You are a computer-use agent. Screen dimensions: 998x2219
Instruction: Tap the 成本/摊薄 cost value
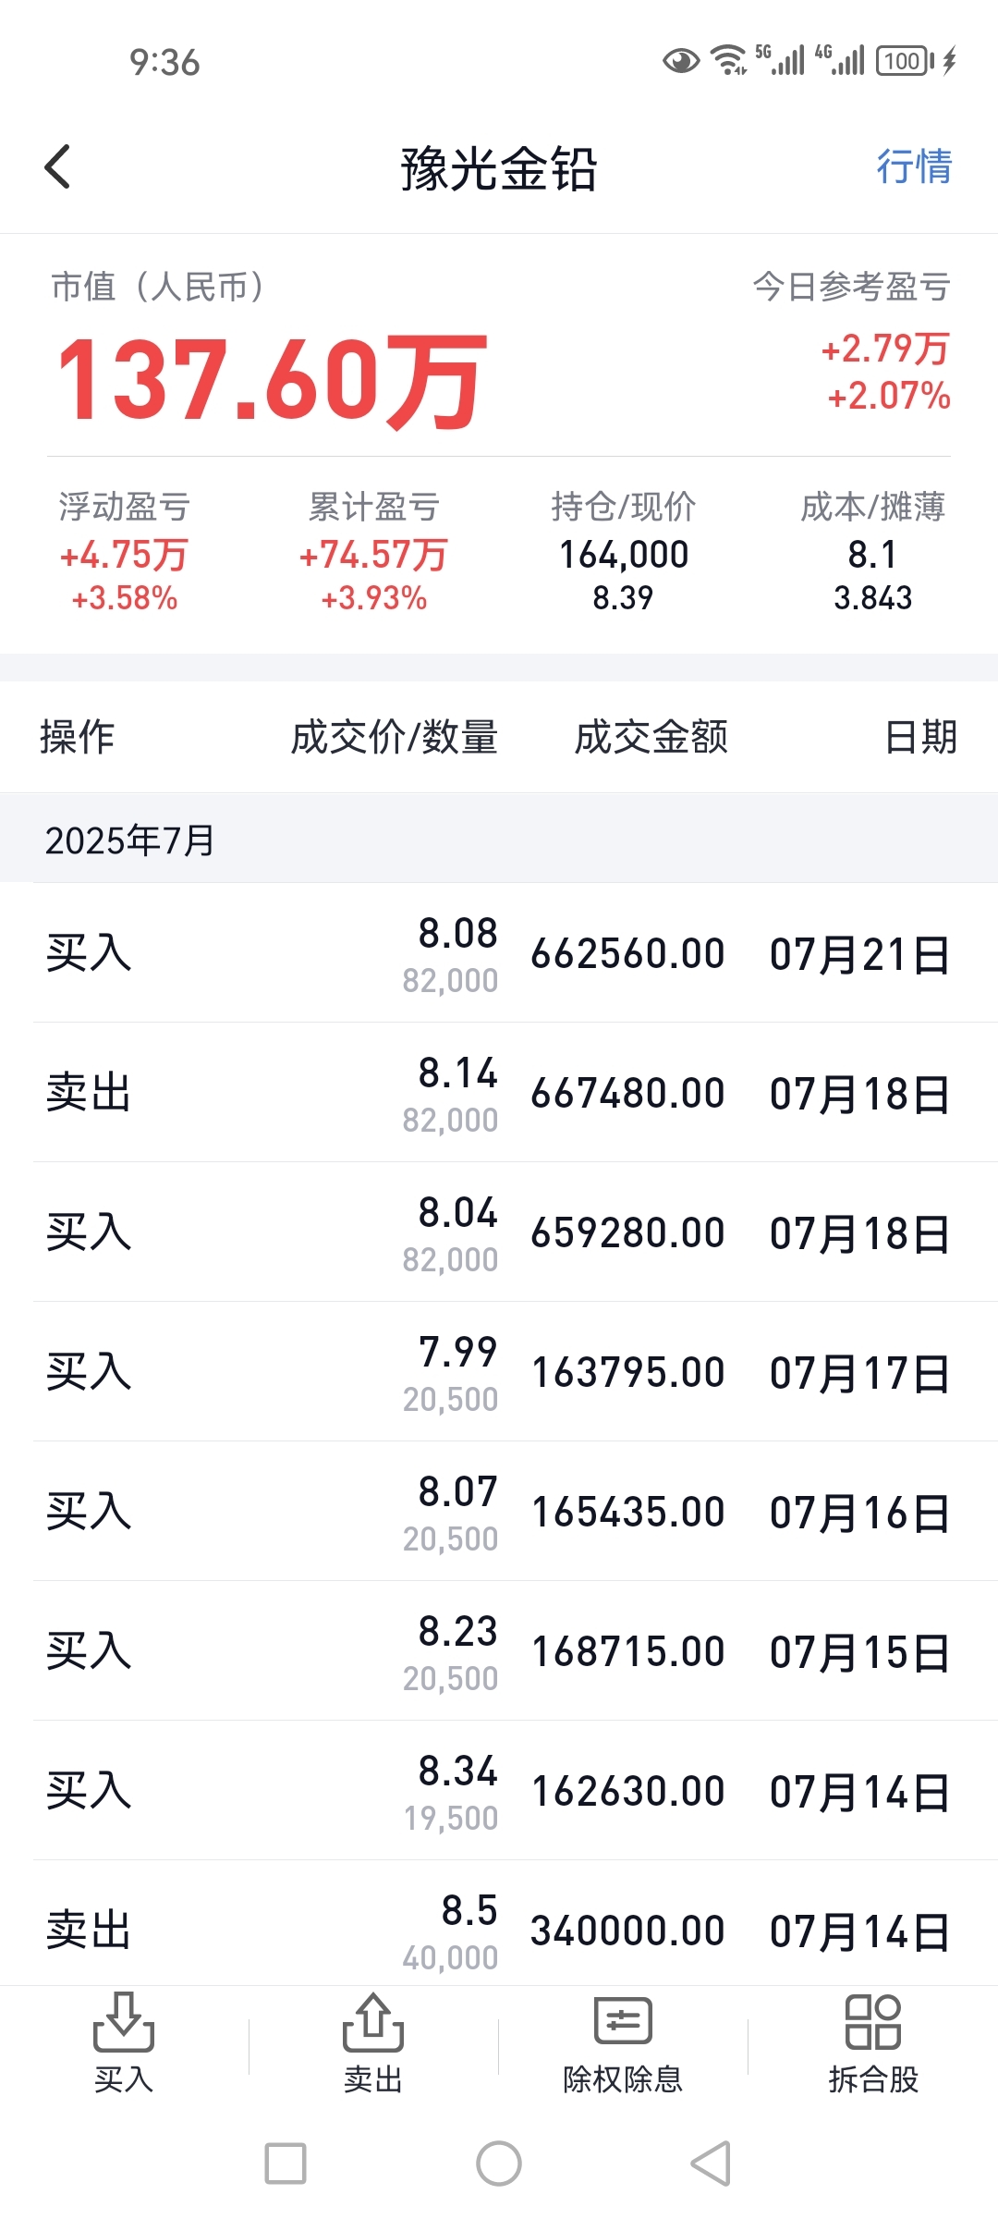pyautogui.click(x=872, y=555)
